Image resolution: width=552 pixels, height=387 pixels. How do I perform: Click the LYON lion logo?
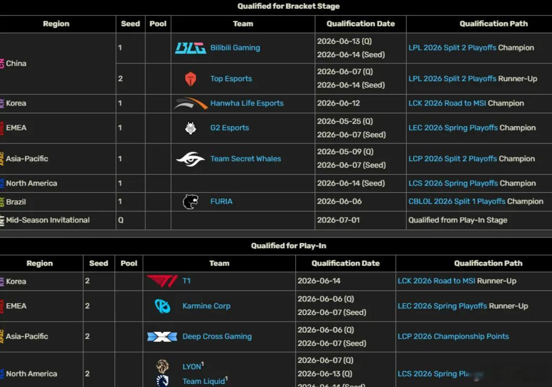(162, 366)
